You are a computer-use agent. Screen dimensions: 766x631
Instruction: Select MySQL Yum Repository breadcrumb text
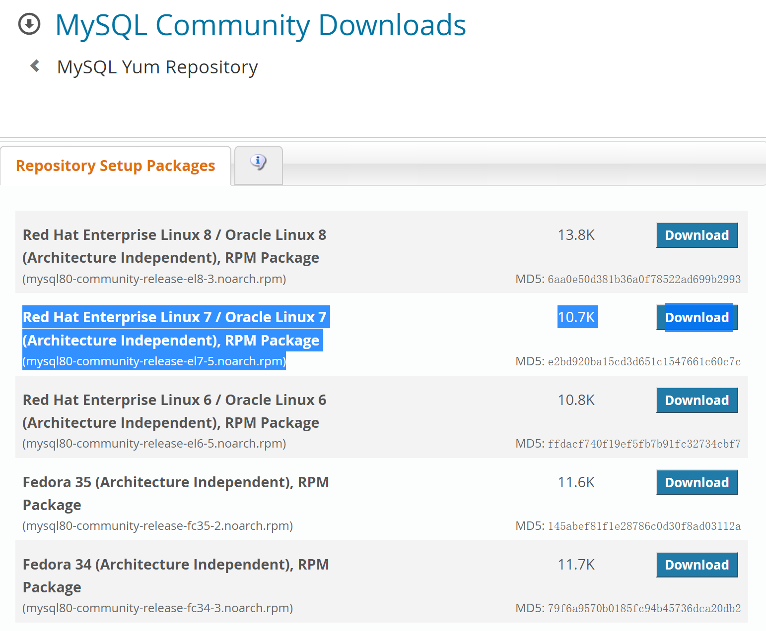point(157,67)
